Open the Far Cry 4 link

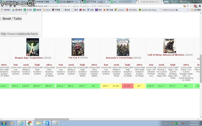[x=74, y=58]
